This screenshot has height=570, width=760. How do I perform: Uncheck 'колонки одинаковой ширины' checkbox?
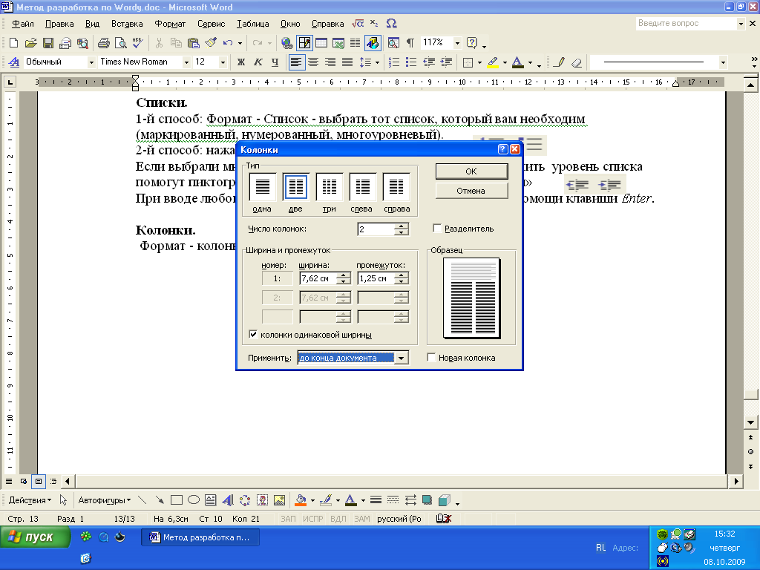(x=253, y=335)
